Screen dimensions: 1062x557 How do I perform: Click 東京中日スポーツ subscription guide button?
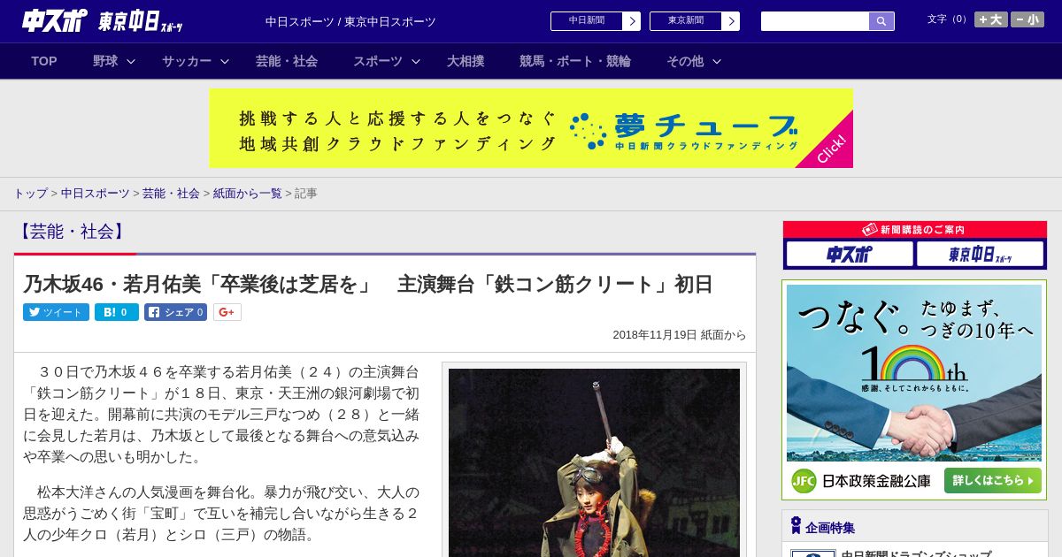pos(981,255)
